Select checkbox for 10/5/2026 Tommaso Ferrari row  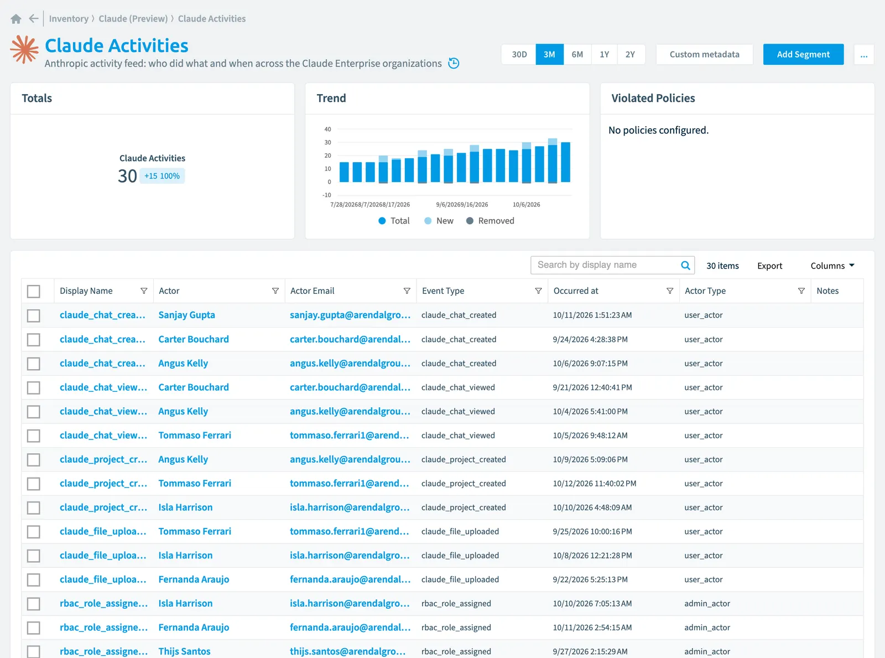(x=34, y=436)
